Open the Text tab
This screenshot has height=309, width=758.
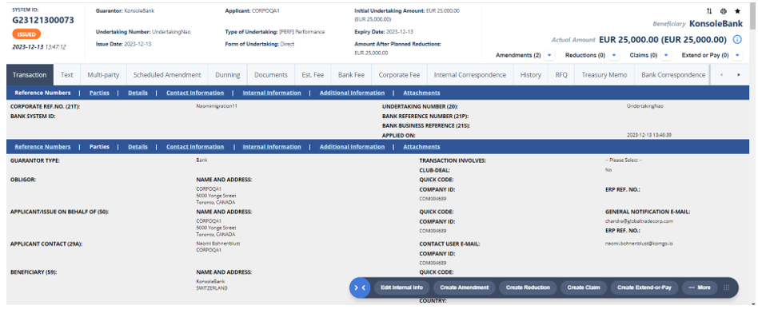coord(66,75)
